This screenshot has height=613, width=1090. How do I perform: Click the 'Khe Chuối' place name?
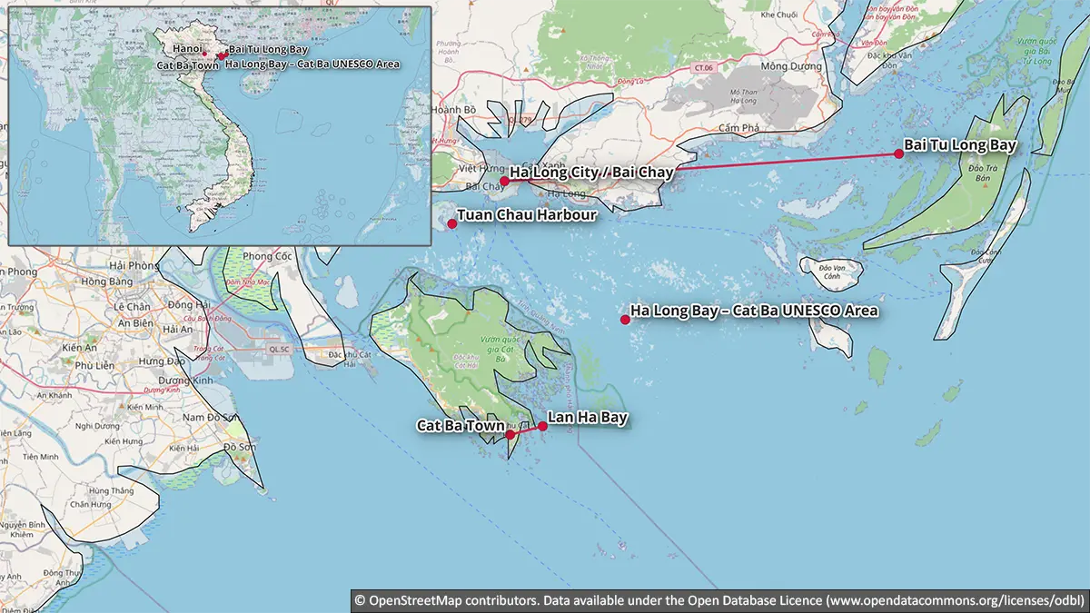779,15
